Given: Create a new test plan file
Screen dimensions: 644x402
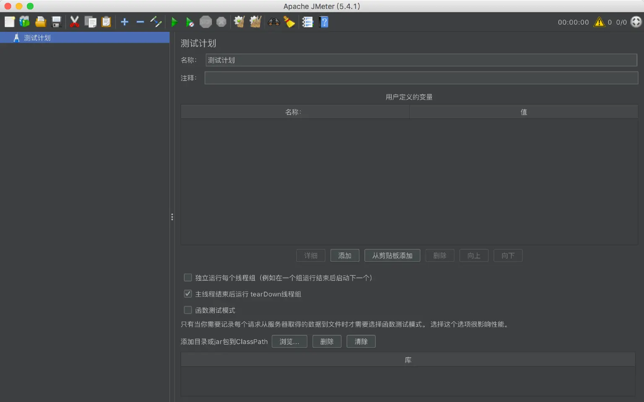Looking at the screenshot, I should (9, 22).
